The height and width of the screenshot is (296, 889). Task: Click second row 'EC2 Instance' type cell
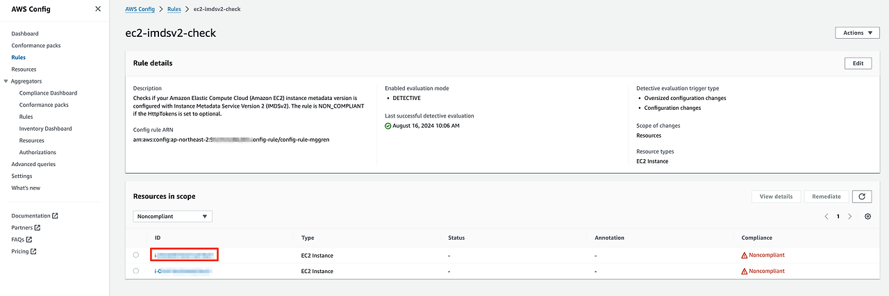click(x=317, y=271)
